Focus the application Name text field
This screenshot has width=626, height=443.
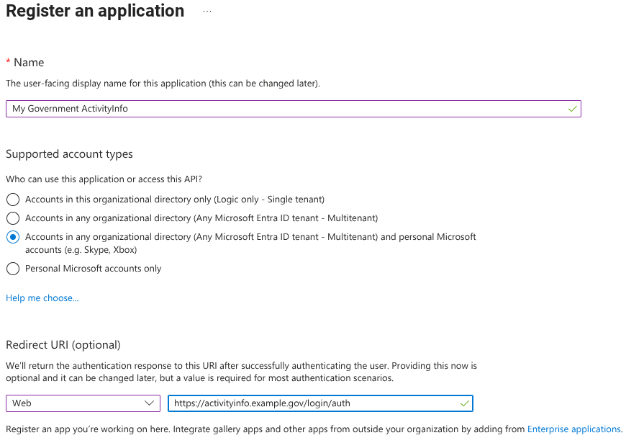tap(288, 109)
